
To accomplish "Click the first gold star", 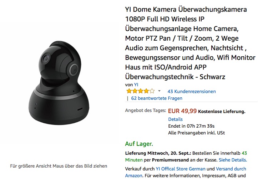I will click(129, 91).
